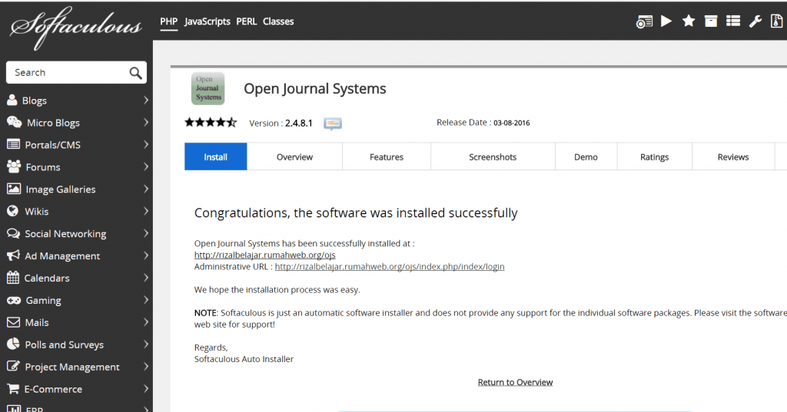
Task: Click the Ad Management megaphone icon
Action: click(x=14, y=255)
